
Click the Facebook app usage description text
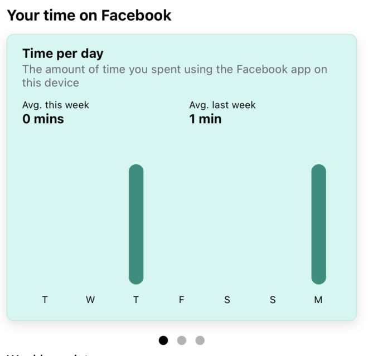(x=175, y=76)
